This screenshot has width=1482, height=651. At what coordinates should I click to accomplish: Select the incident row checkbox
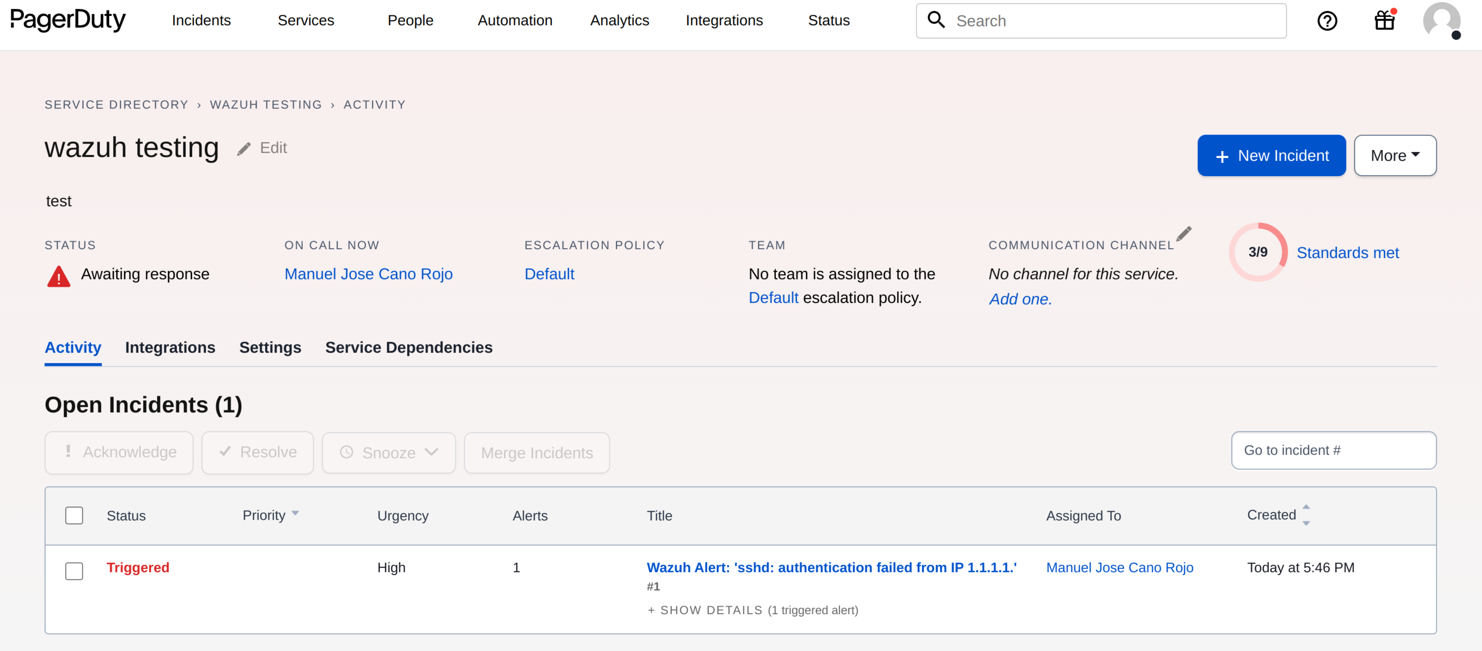point(74,571)
